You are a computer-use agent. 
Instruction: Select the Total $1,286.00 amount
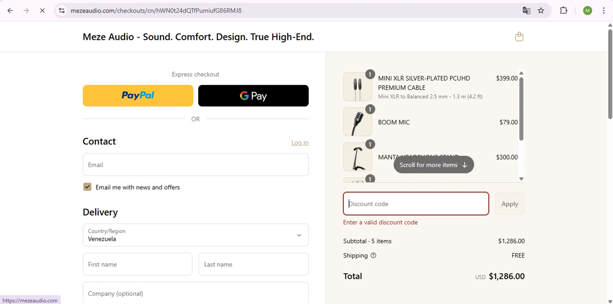point(507,276)
